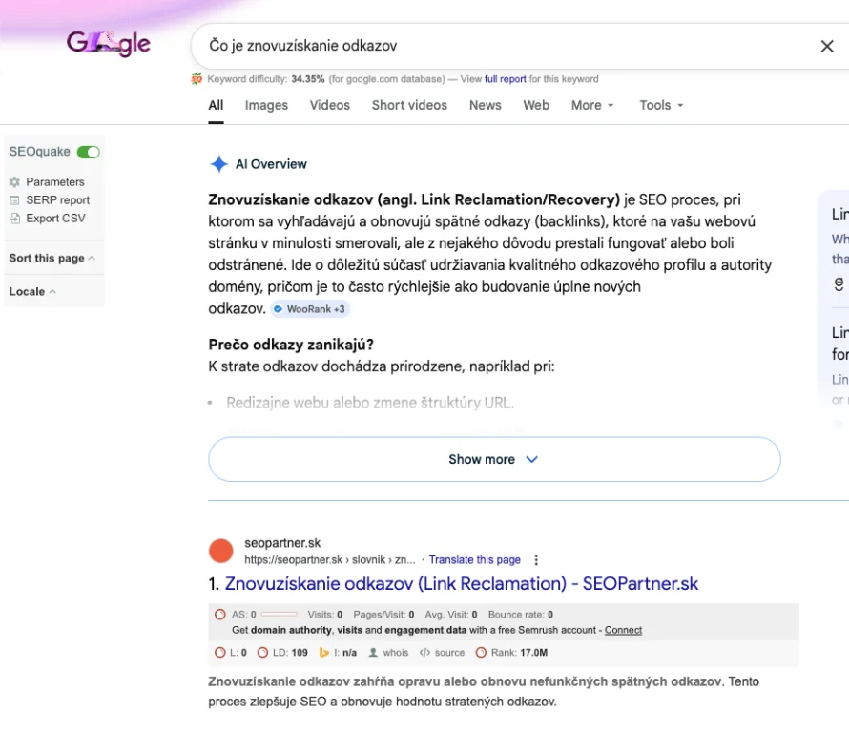
Task: Switch to the Short videos tab
Action: pos(409,105)
